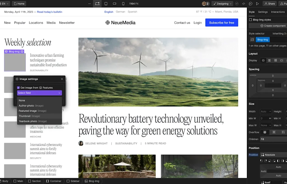
Task: Toggle the Get image from Features checkbox
Action: (18, 87)
